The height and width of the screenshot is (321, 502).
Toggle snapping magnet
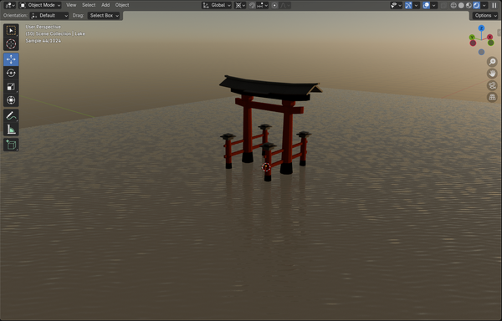coord(252,5)
